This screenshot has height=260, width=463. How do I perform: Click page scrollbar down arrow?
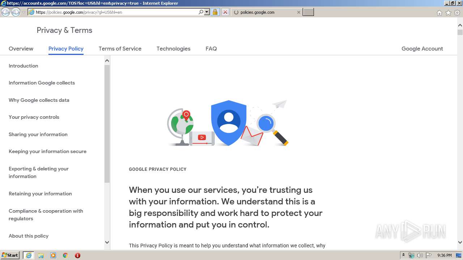click(x=460, y=243)
